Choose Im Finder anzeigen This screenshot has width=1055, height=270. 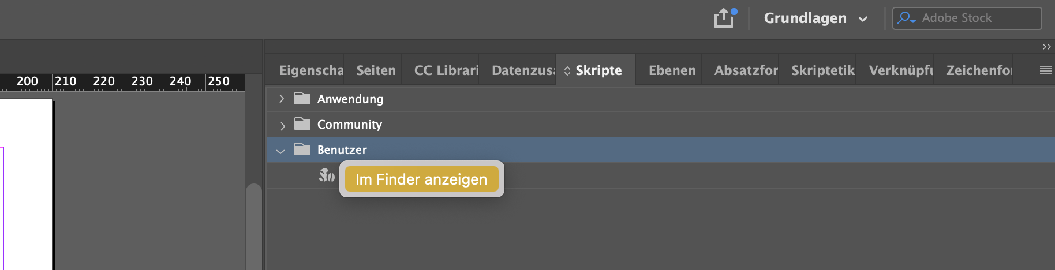(421, 179)
